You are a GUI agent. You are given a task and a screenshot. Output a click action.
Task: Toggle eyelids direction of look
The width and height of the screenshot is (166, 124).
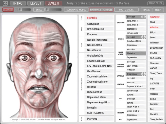[x=136, y=41]
